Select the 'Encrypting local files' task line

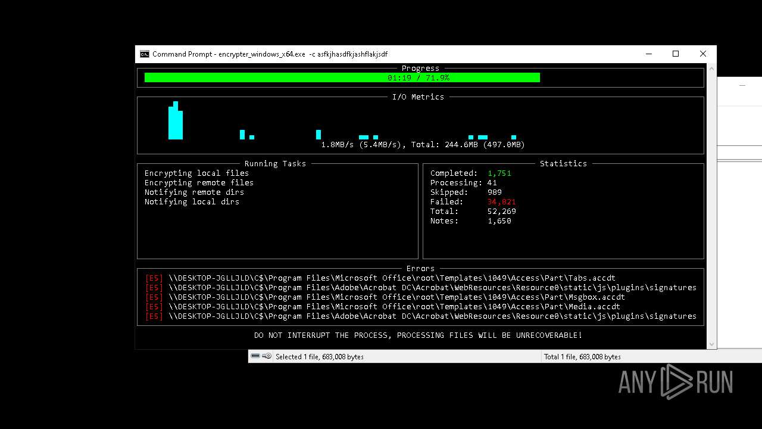[x=196, y=173]
